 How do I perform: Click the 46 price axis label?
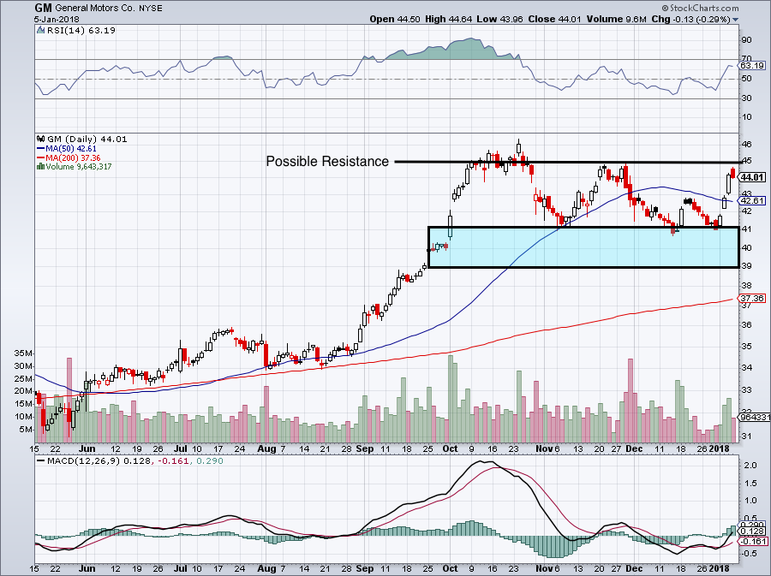pos(746,145)
